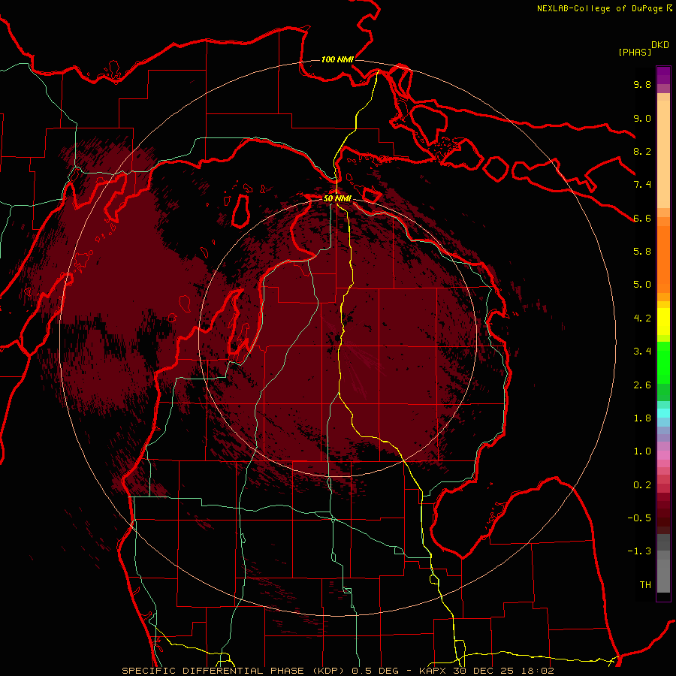Click the KAPX 30 DEC 25 18:02 timestamp
The height and width of the screenshot is (676, 676).
pos(486,671)
